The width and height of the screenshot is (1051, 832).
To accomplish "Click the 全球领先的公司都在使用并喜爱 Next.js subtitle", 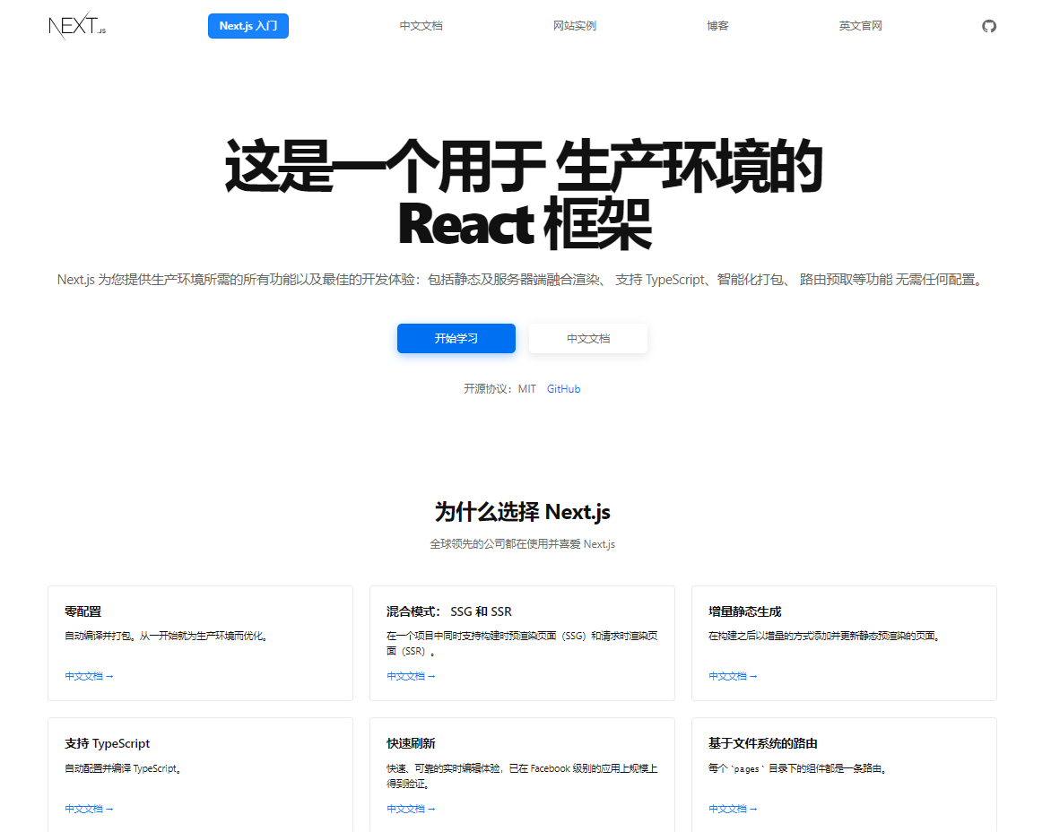I will pyautogui.click(x=522, y=544).
